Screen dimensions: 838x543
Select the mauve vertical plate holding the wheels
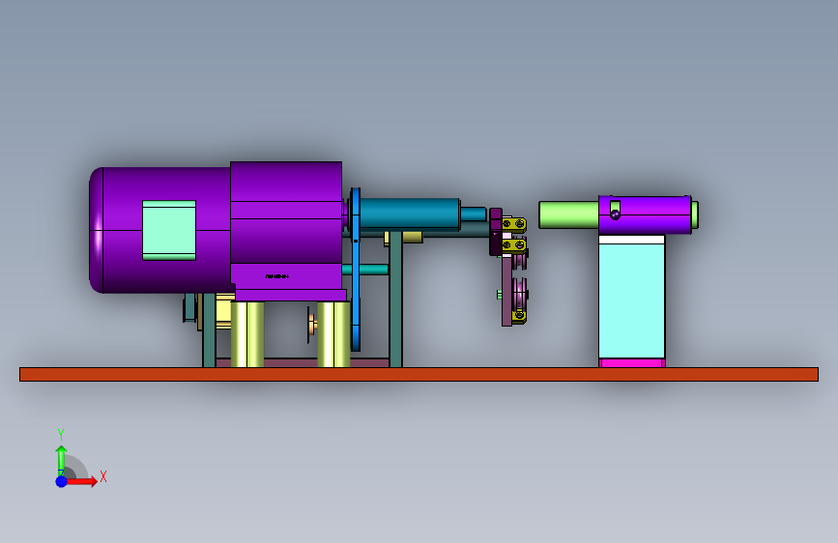point(506,291)
